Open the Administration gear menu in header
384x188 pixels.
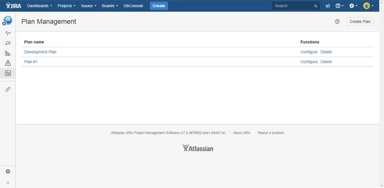pos(353,6)
